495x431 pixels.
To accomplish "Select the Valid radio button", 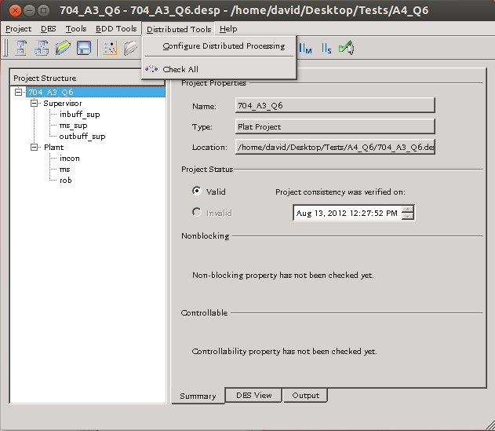I will [197, 191].
